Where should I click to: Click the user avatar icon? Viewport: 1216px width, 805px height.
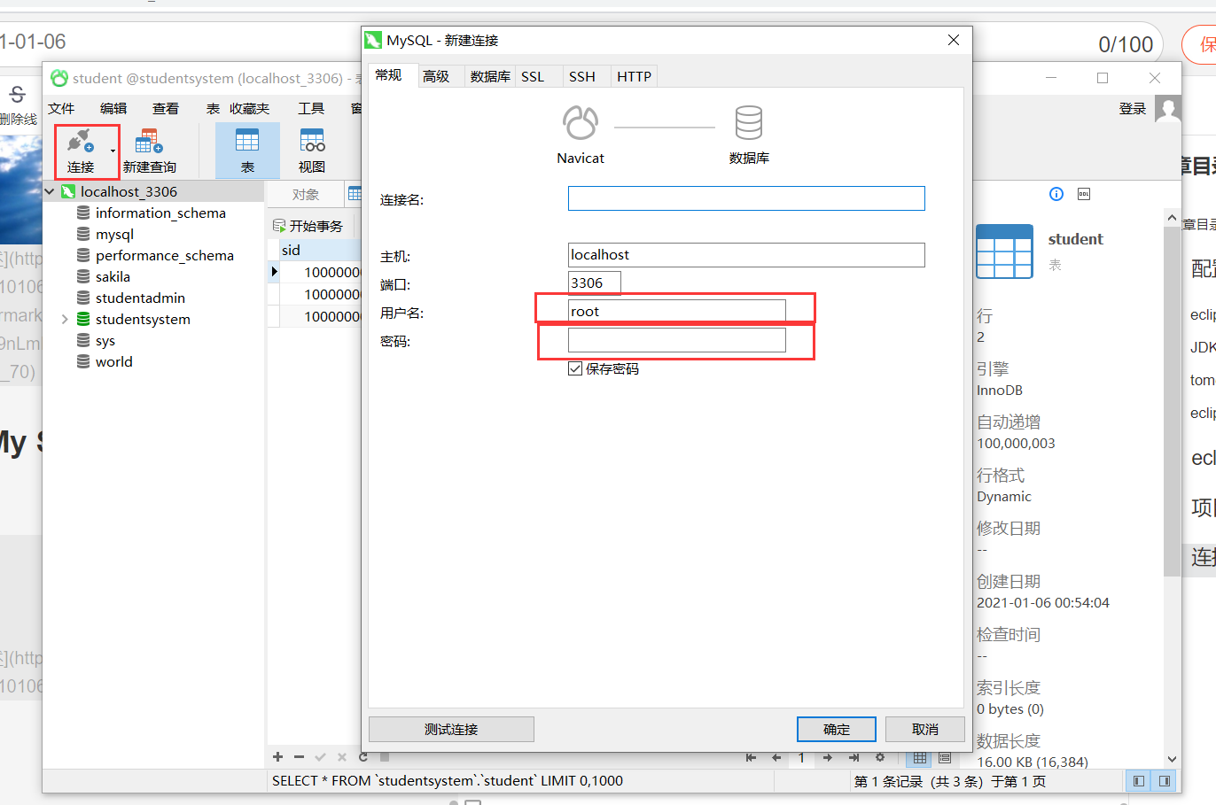click(x=1168, y=109)
